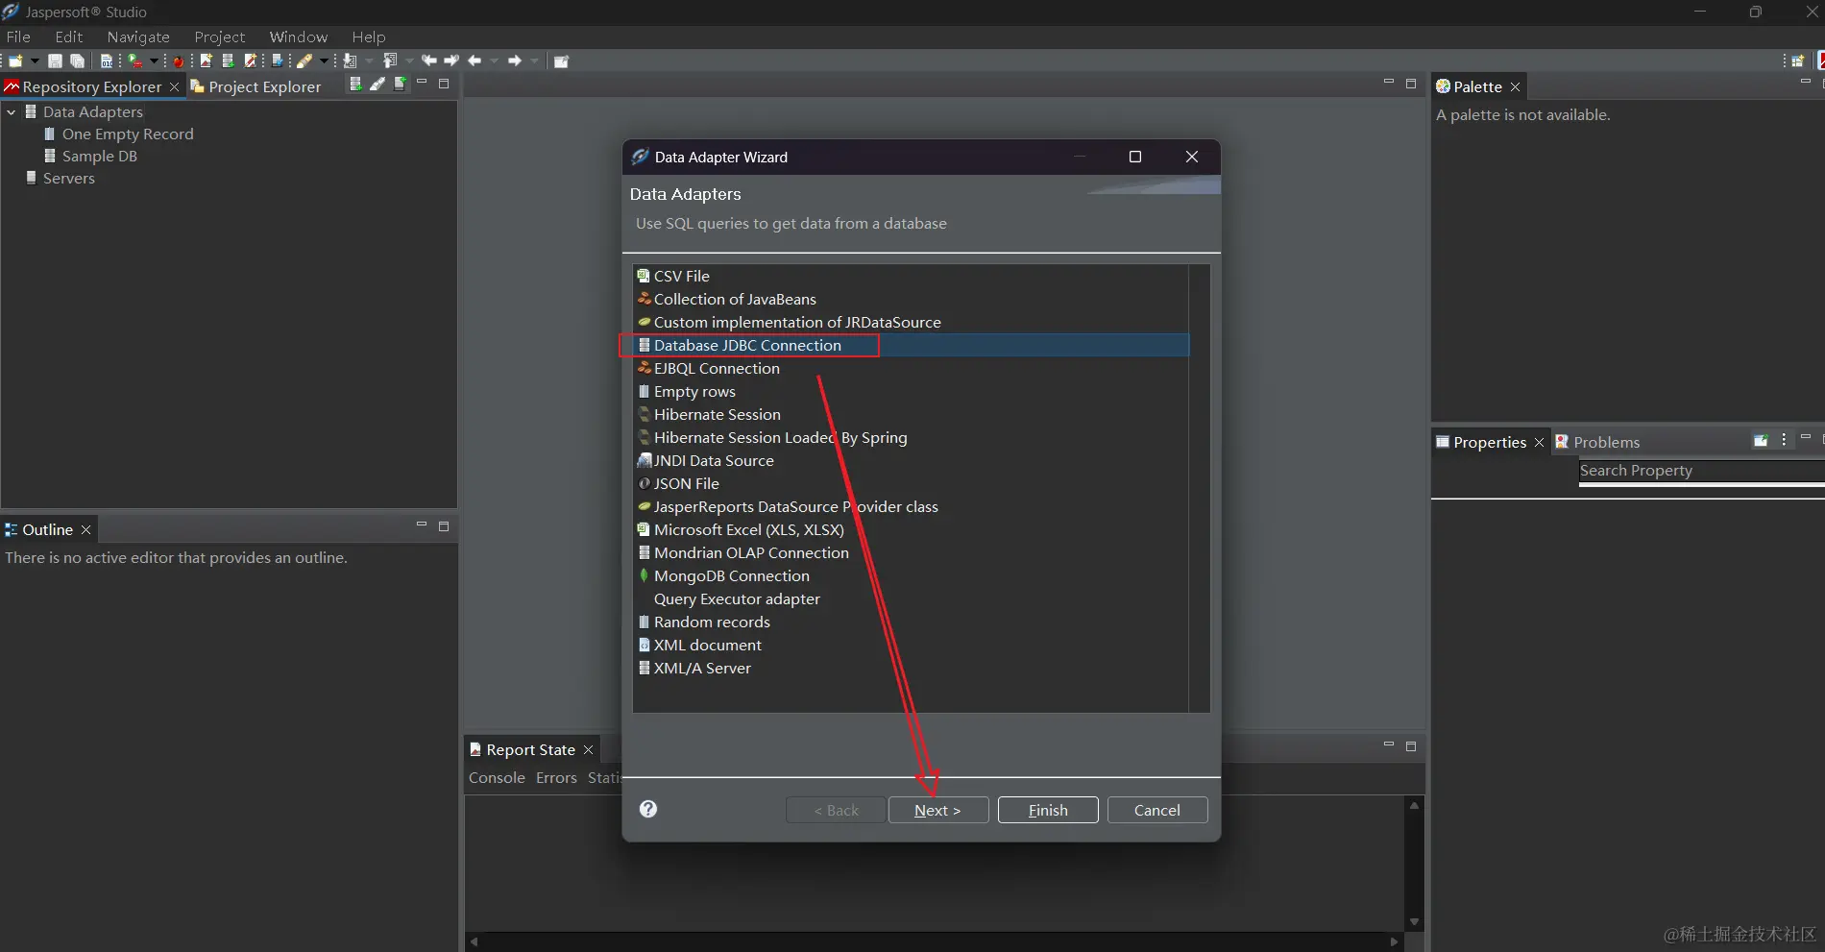The height and width of the screenshot is (952, 1825).
Task: Click the checkmark document toolbar icon
Action: (278, 61)
